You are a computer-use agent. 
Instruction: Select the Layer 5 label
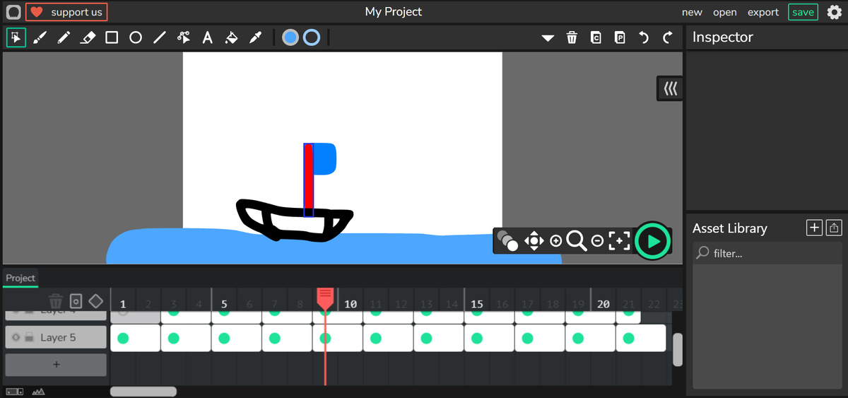58,338
